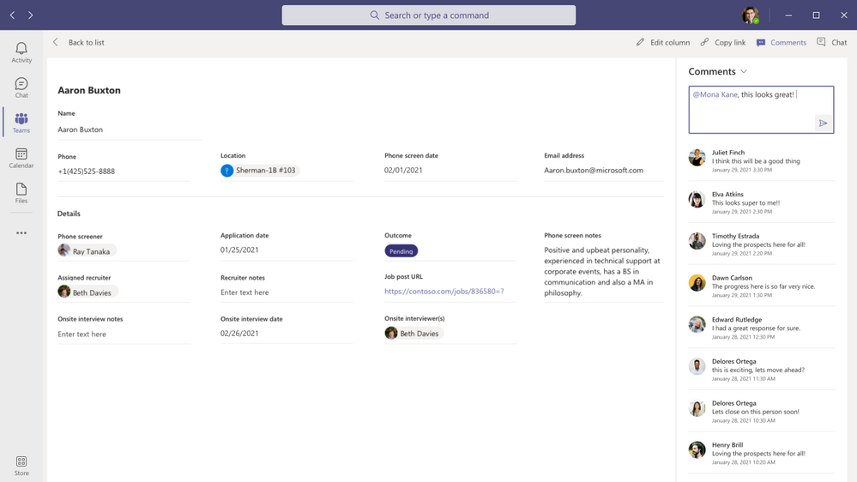Click Delores Ortega's 11:30 AM comment

click(761, 370)
